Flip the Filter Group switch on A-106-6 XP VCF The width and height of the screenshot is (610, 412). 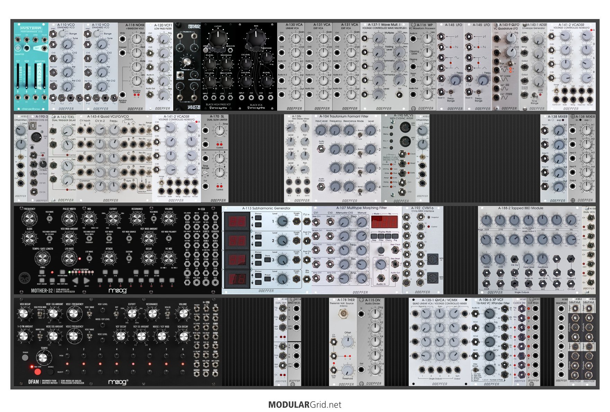(x=475, y=370)
